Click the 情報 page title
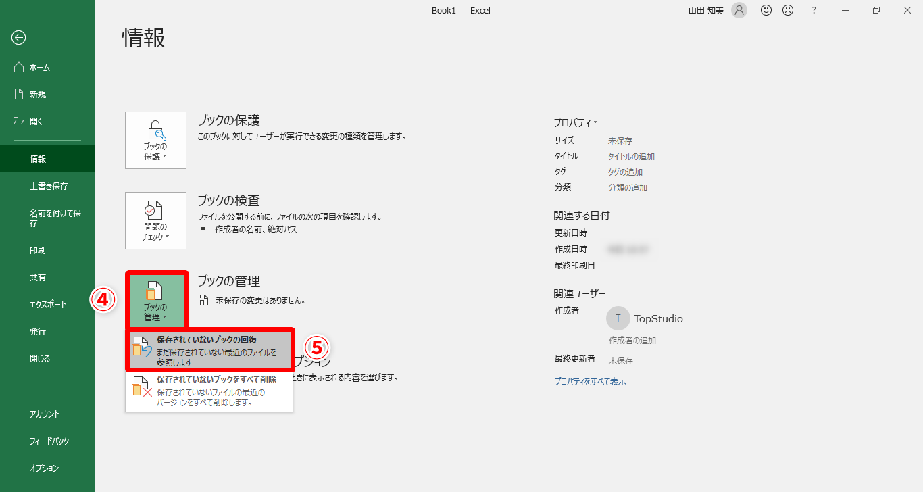 tap(143, 38)
